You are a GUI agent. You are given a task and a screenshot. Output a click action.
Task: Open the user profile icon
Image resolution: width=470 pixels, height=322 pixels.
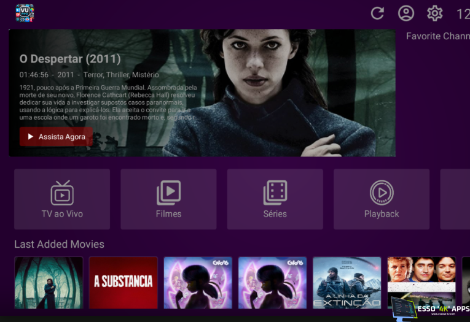coord(406,13)
